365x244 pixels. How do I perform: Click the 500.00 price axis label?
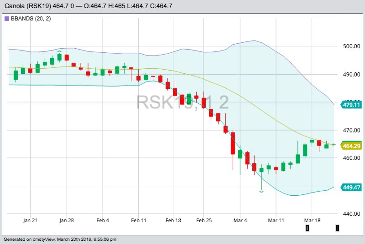pos(351,46)
